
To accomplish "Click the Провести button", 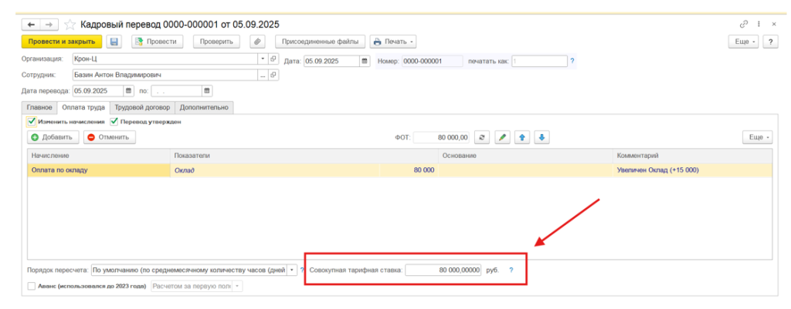I will coord(157,42).
